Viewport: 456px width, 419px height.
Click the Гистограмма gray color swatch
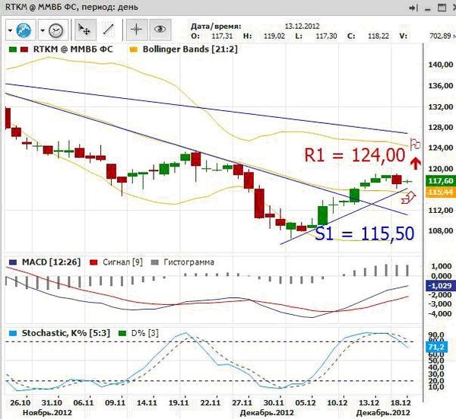155,262
